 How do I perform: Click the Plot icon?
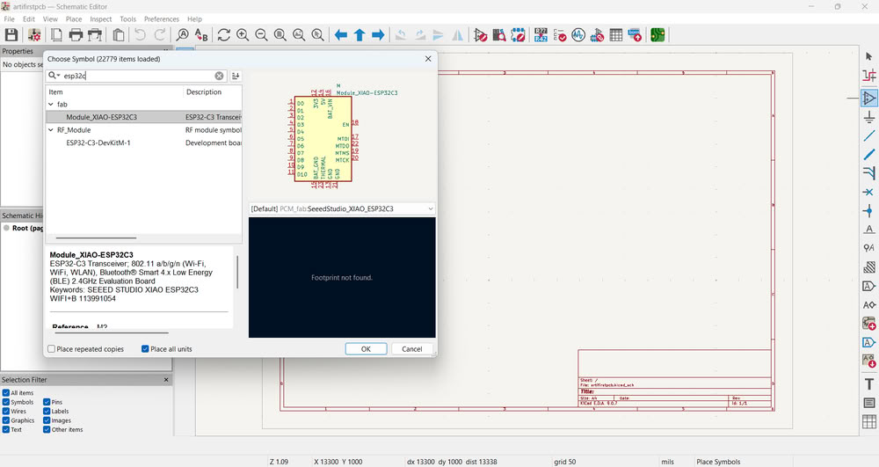click(95, 35)
